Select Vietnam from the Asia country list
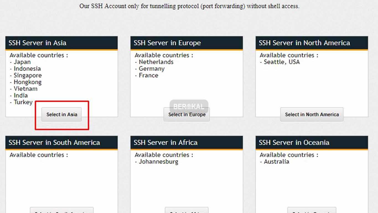The width and height of the screenshot is (378, 213). [x=25, y=88]
